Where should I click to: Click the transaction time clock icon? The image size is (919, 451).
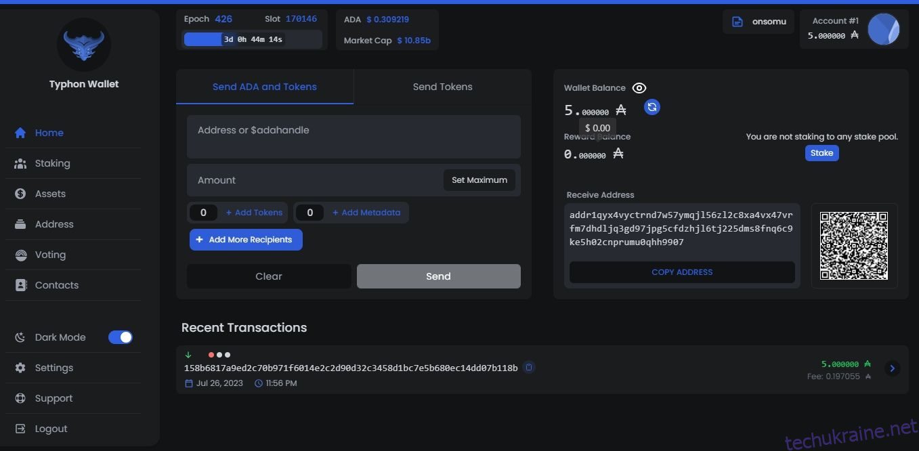259,383
